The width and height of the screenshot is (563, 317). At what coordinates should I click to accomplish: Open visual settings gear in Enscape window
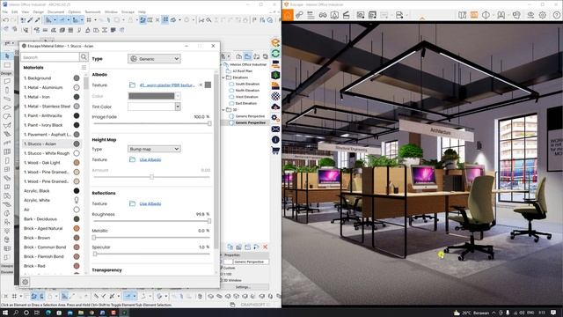click(x=543, y=15)
